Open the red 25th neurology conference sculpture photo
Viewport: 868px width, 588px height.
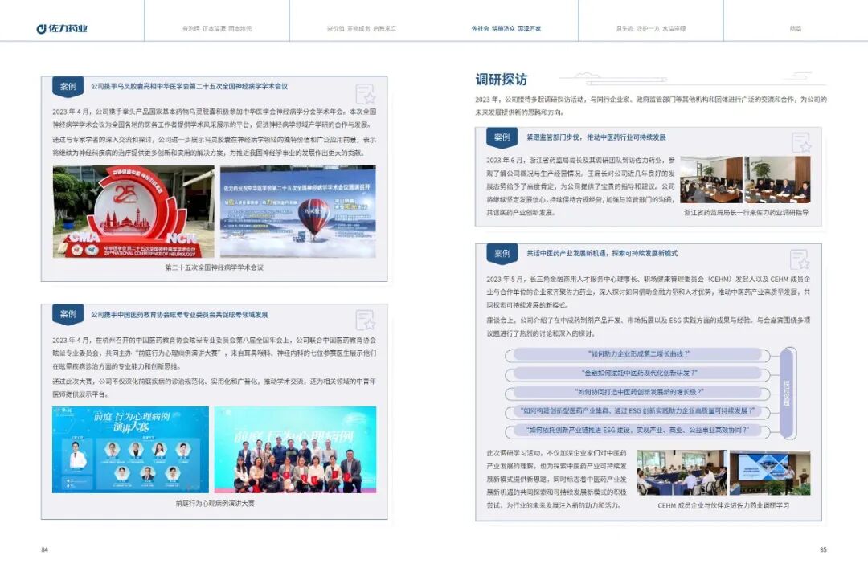[x=133, y=212]
